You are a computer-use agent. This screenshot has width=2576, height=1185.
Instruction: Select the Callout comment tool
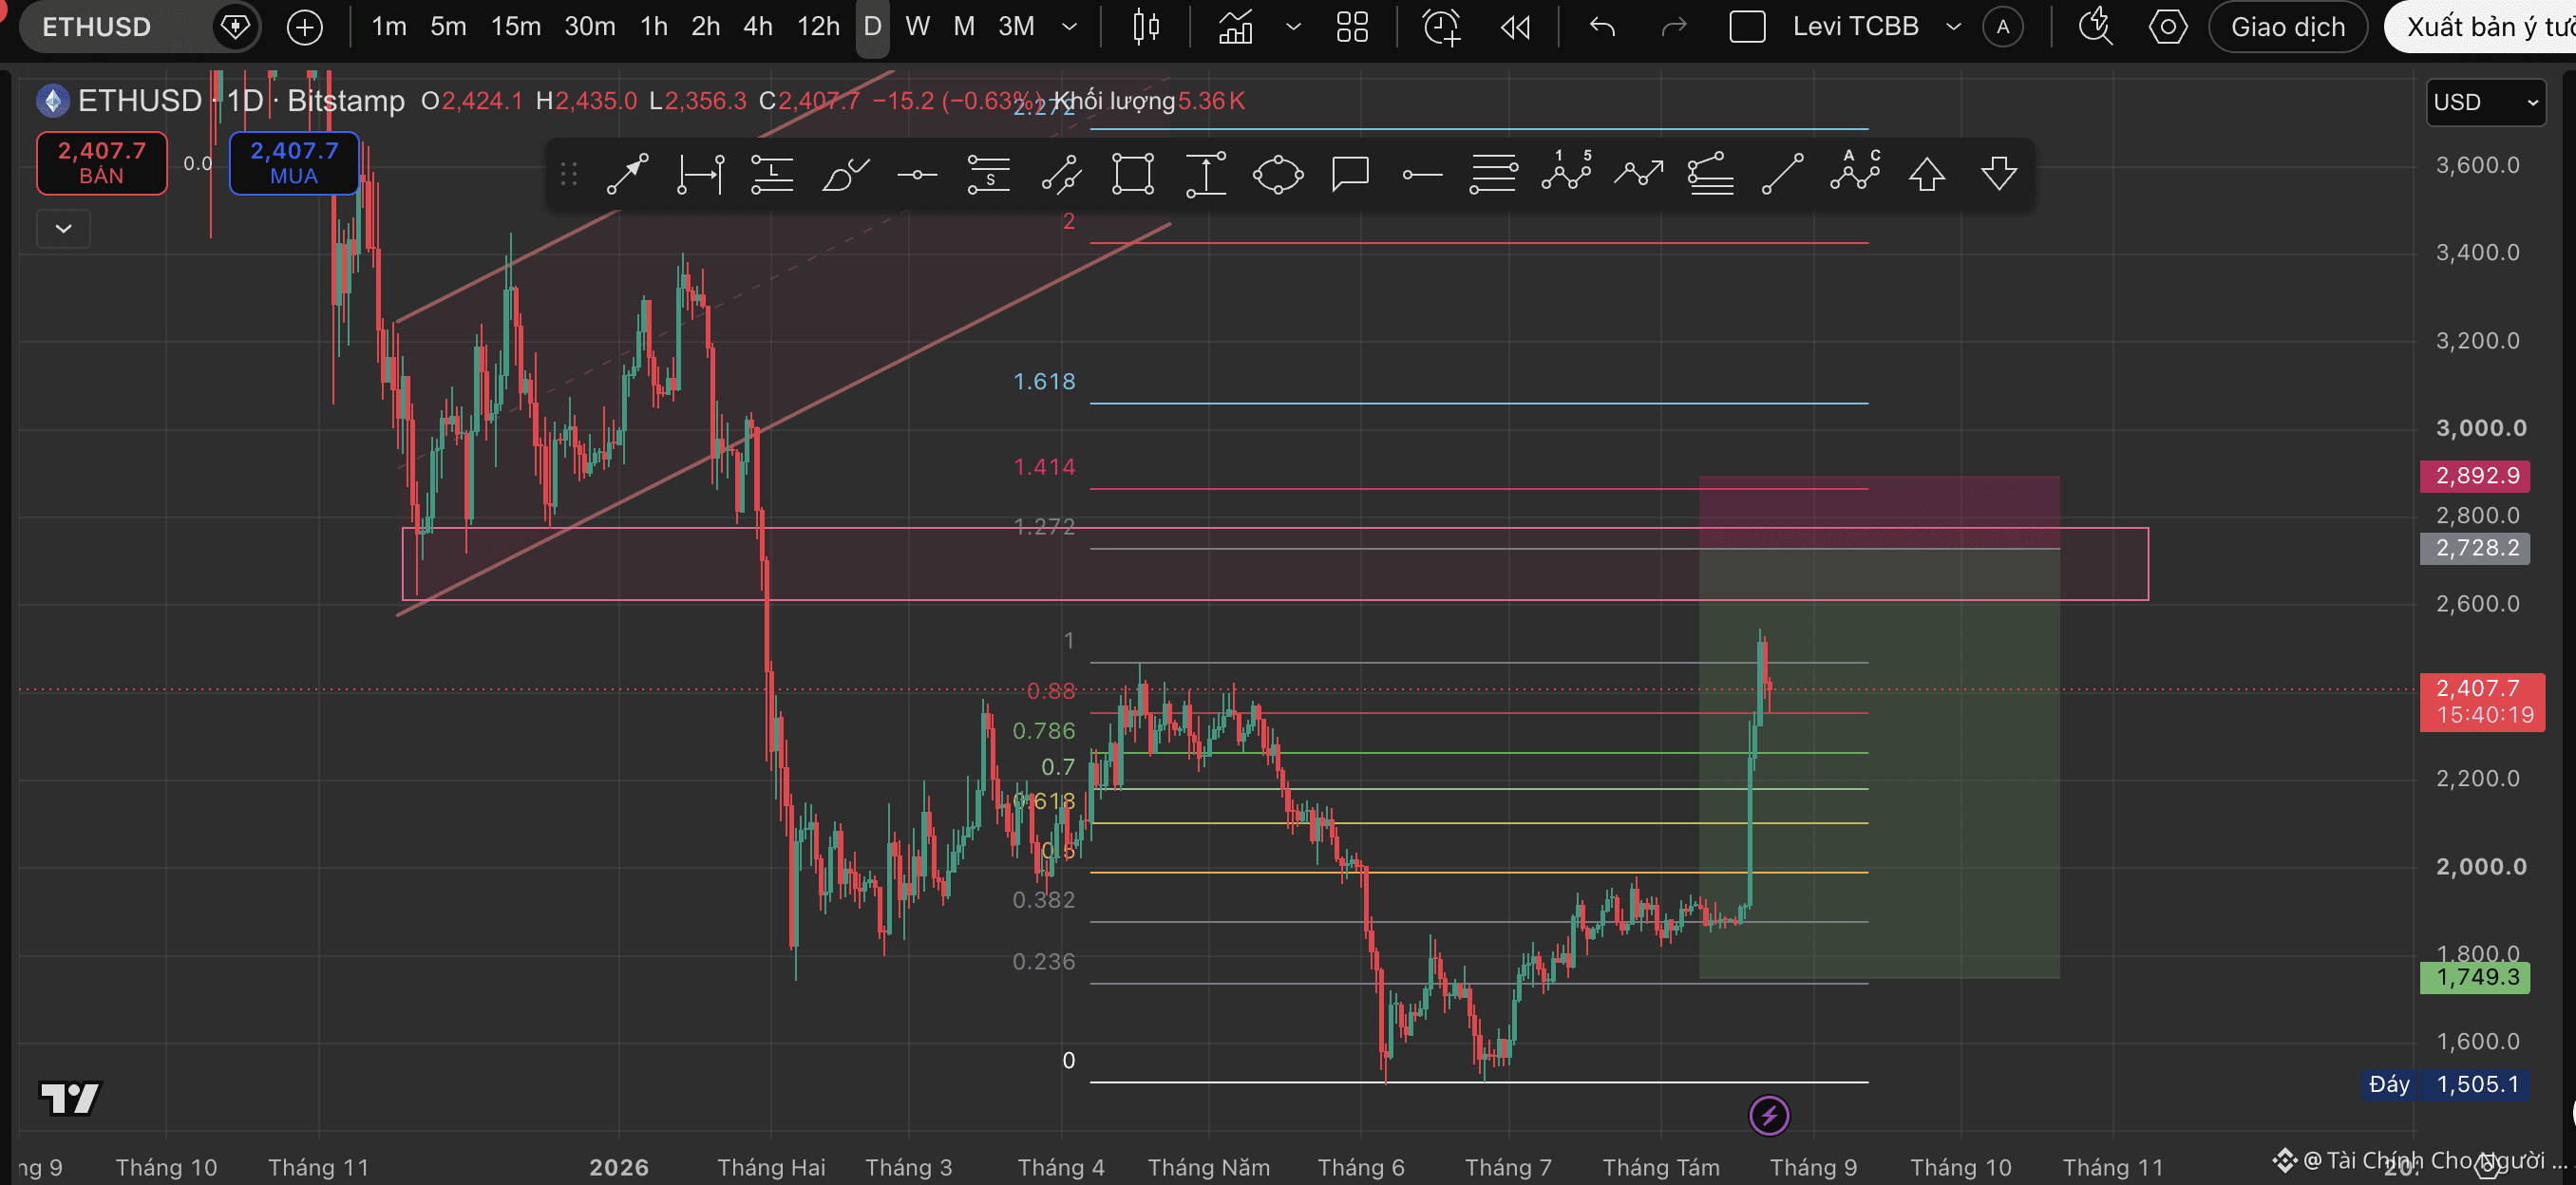click(x=1350, y=174)
